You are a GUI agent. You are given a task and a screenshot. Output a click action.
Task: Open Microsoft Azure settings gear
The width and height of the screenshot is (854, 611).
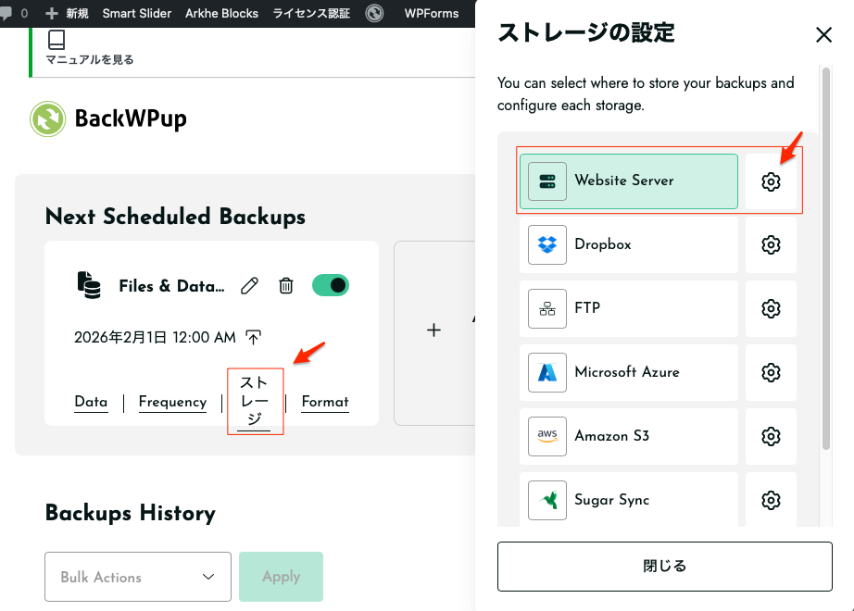[771, 372]
